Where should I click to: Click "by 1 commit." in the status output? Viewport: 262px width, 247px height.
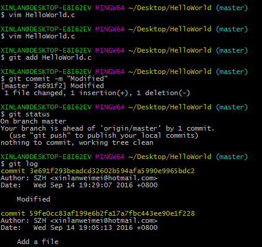(x=190, y=128)
